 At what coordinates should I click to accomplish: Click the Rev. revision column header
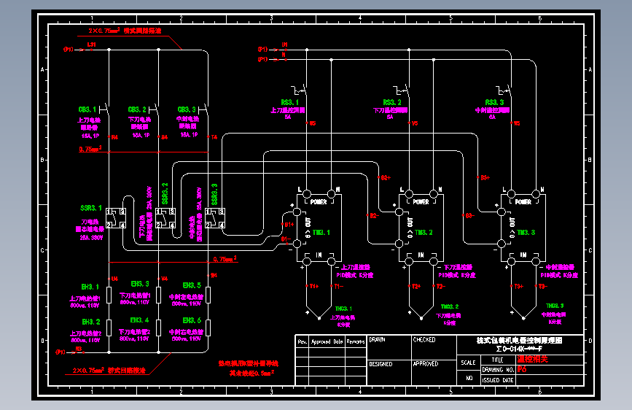point(303,341)
